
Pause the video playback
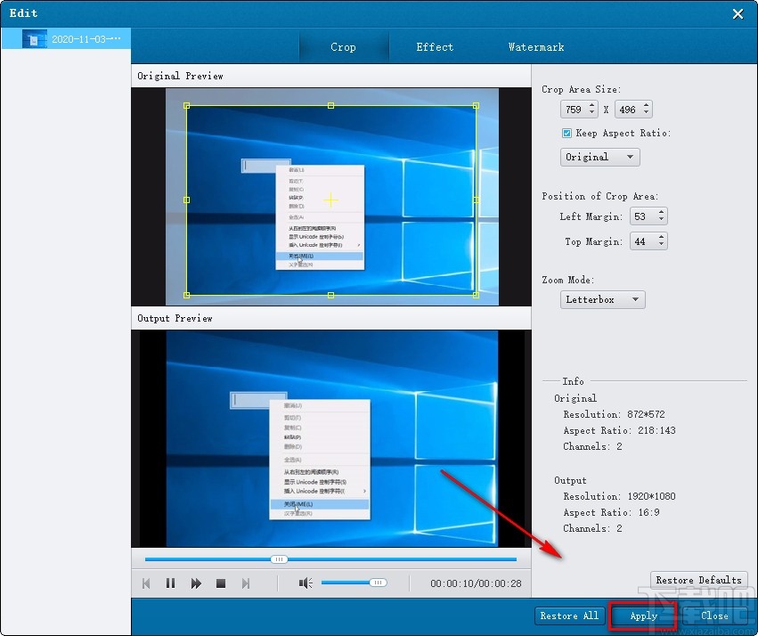click(170, 583)
